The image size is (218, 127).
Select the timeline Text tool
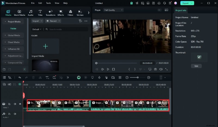coord(47,78)
